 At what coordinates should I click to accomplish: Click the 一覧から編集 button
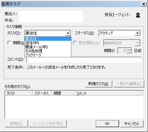click(129, 84)
